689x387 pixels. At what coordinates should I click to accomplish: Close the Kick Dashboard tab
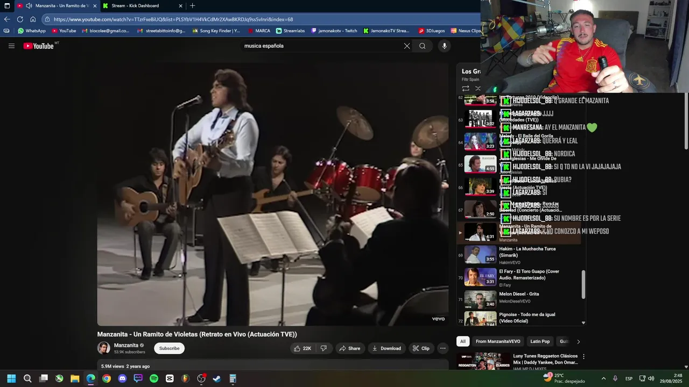[180, 6]
